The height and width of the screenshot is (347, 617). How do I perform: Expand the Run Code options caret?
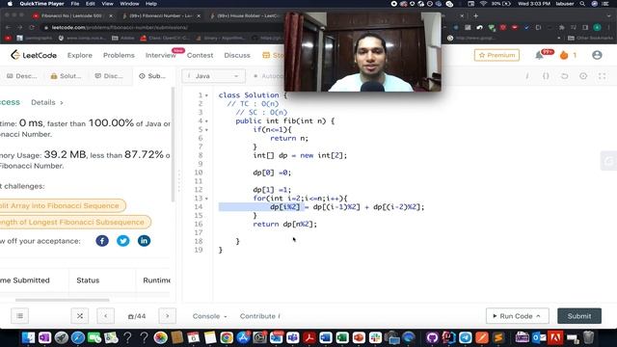tap(538, 316)
